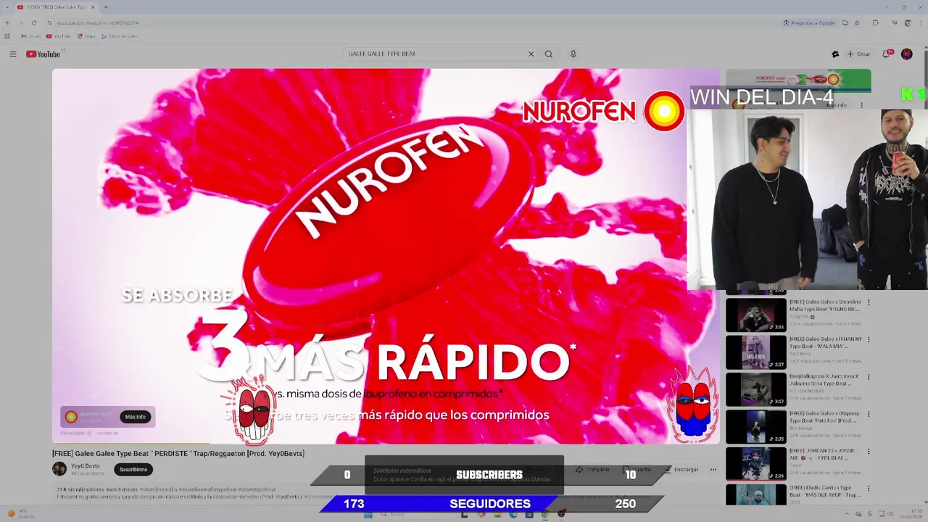Bookmark this page with the star icon

857,22
